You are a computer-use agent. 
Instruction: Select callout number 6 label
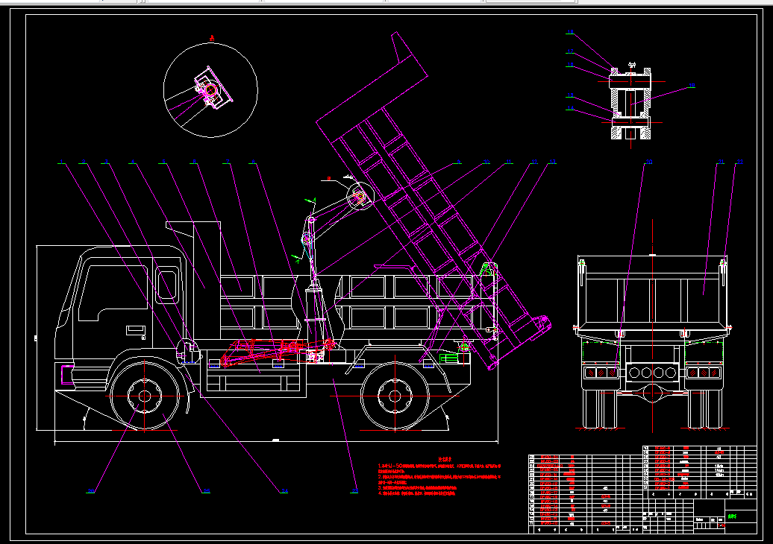tap(194, 161)
